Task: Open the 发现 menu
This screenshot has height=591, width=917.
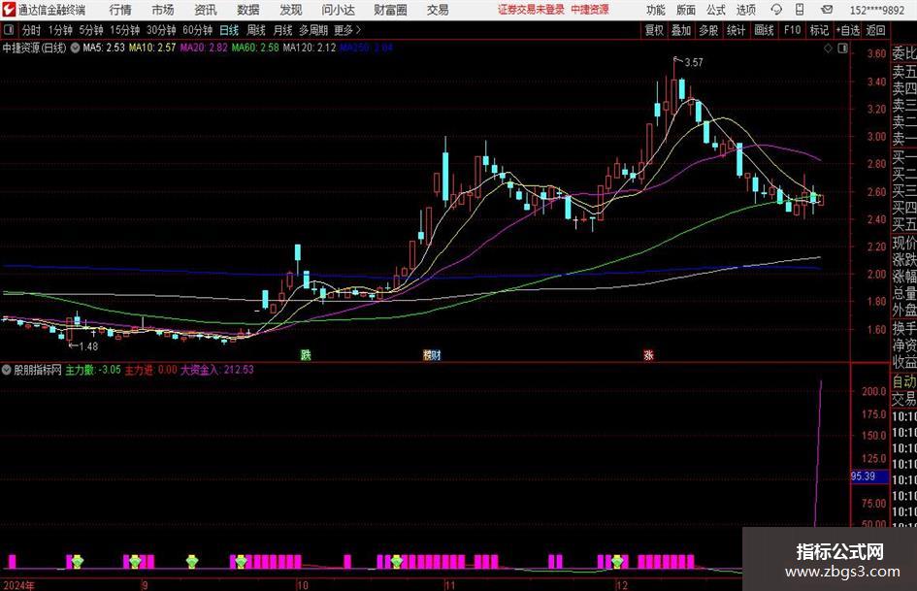Action: coord(291,10)
